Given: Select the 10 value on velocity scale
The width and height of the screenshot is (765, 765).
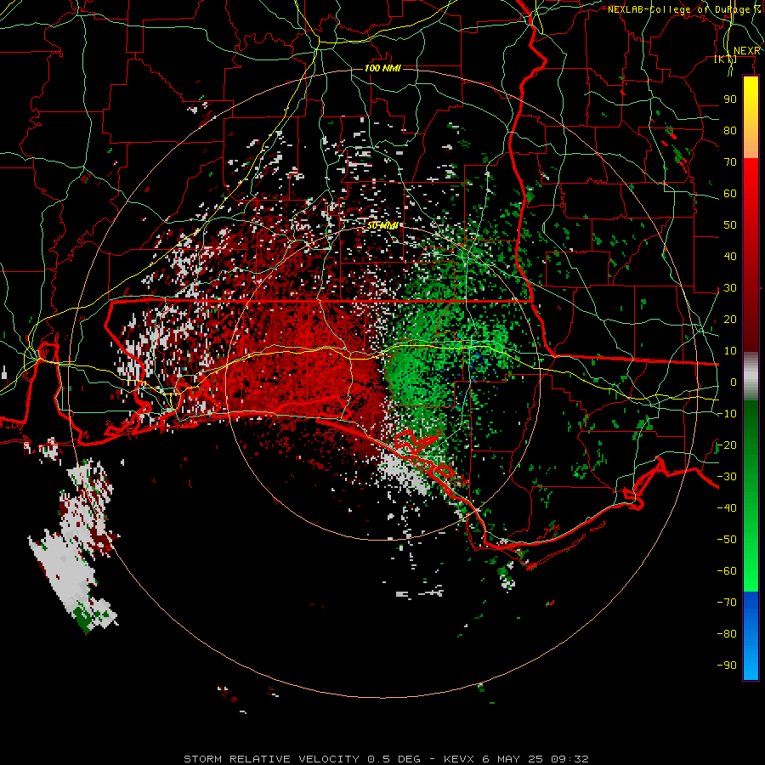Looking at the screenshot, I should point(730,351).
